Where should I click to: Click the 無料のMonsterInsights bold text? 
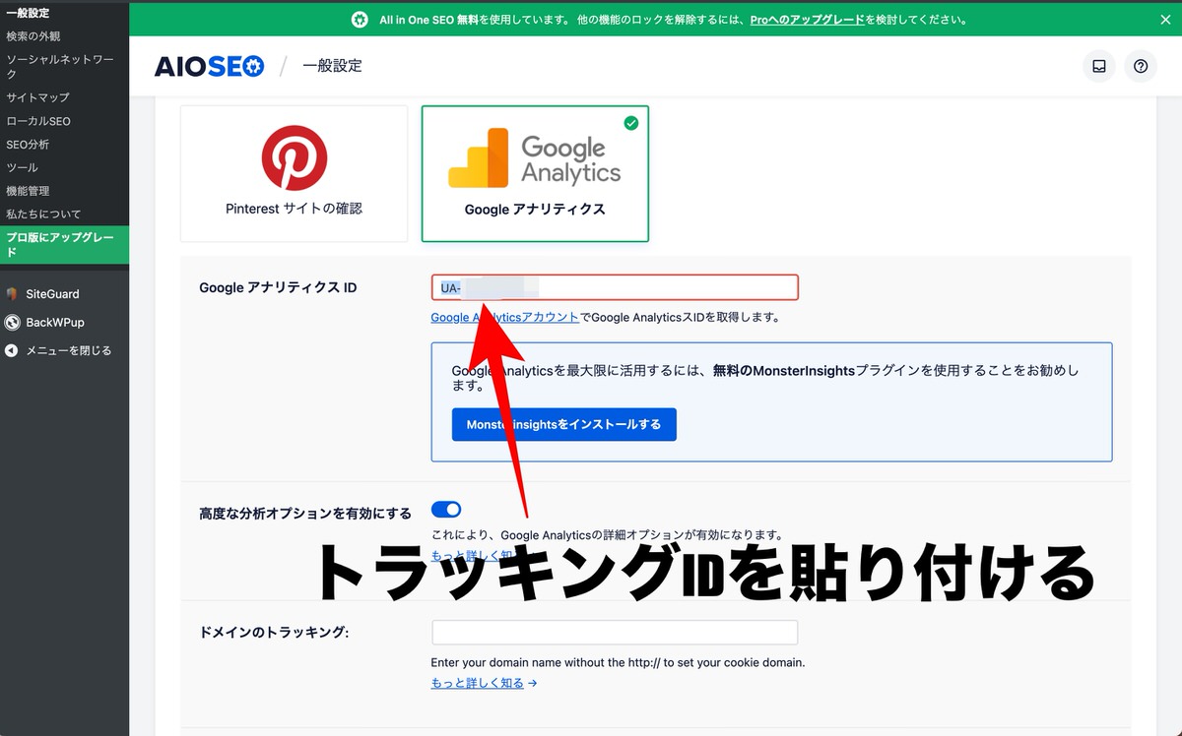coord(783,371)
